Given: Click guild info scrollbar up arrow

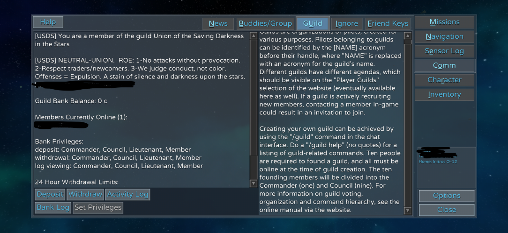Looking at the screenshot, I should (254, 36).
